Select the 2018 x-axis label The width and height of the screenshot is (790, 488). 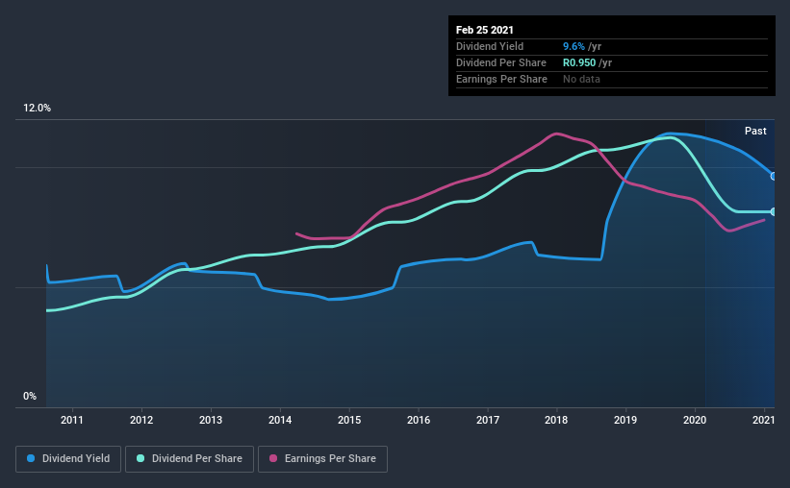click(x=556, y=420)
